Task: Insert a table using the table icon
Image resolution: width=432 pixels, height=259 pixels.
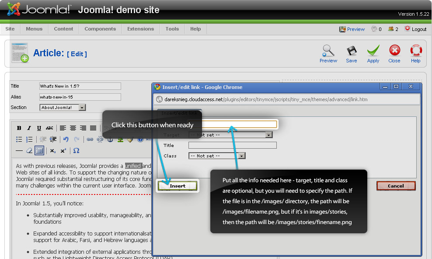Action: click(39, 151)
